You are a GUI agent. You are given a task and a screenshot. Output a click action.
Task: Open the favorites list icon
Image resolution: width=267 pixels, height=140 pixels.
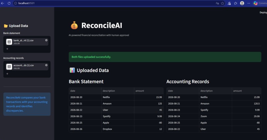(x=236, y=3)
